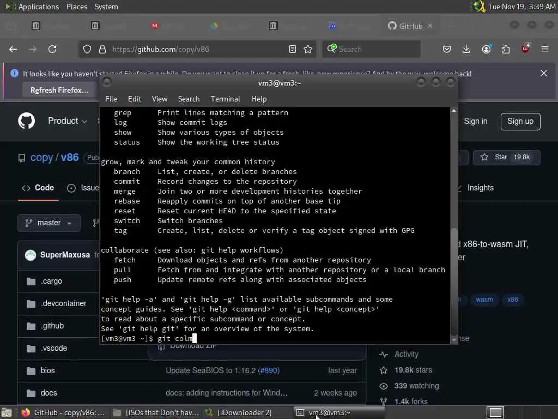
Task: Go to GitHub homepage via Octocat logo
Action: coord(27,121)
